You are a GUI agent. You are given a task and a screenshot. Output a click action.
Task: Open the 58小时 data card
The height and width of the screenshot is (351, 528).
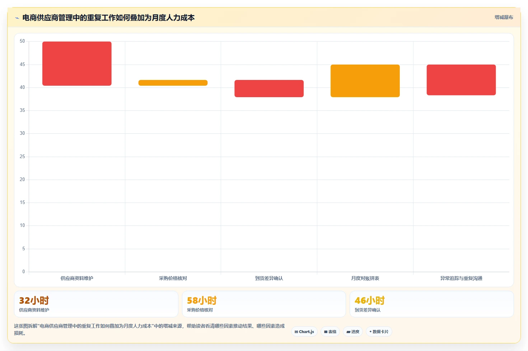click(264, 304)
